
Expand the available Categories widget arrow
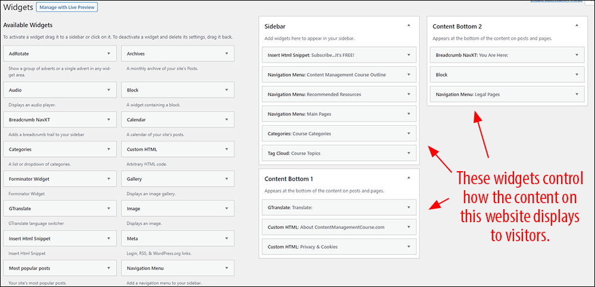coord(108,149)
